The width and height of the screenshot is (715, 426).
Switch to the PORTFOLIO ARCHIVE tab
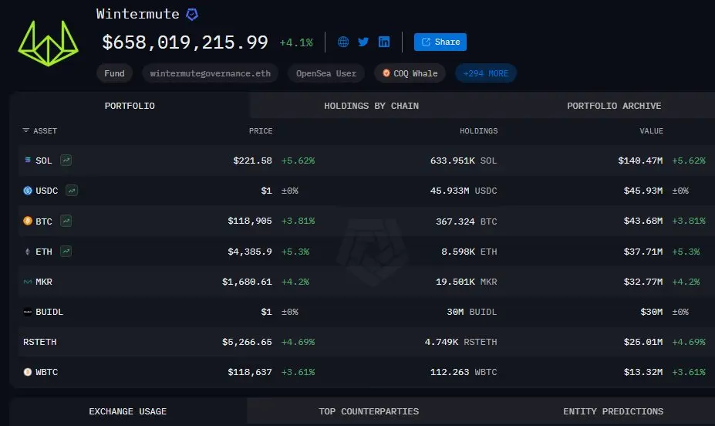[x=614, y=106]
